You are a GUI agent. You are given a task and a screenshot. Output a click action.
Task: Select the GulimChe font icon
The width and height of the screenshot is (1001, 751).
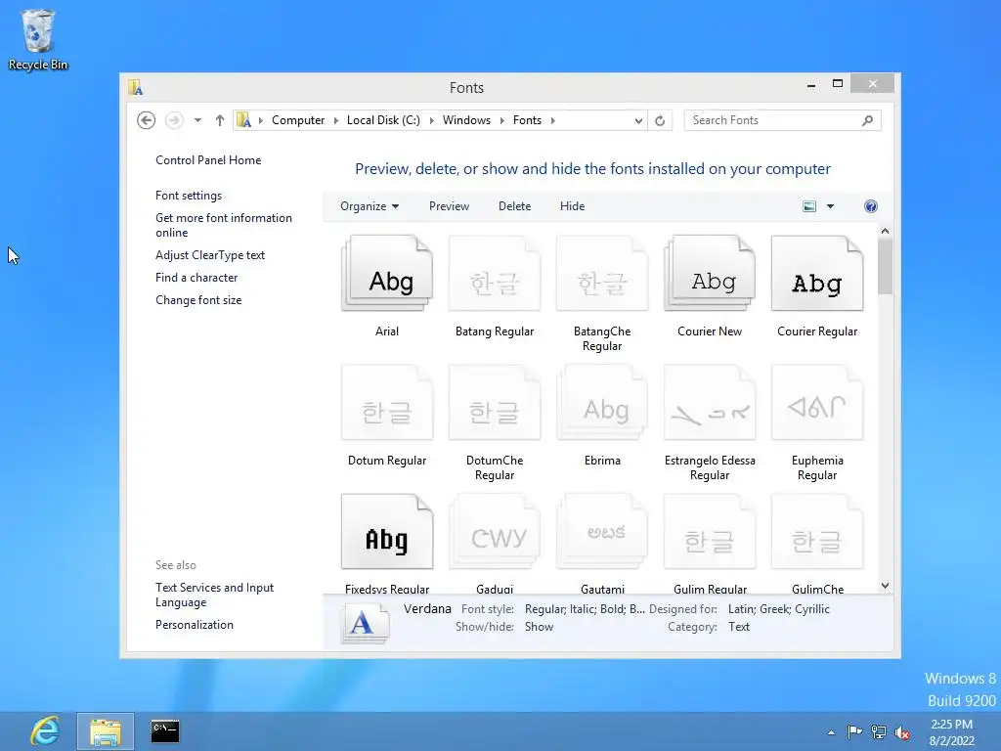(817, 531)
